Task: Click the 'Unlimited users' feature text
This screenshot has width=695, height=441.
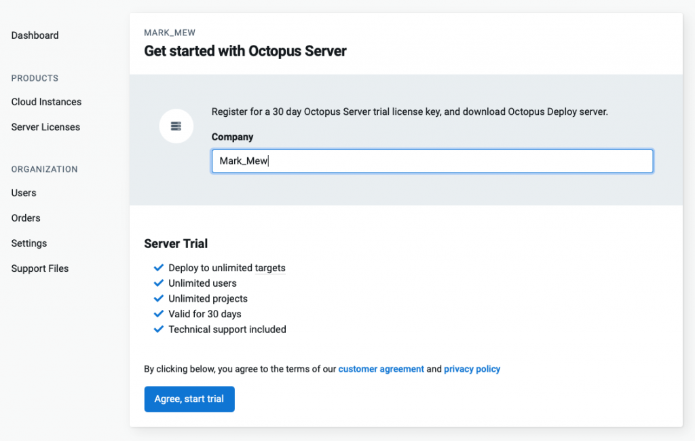Action: tap(202, 283)
